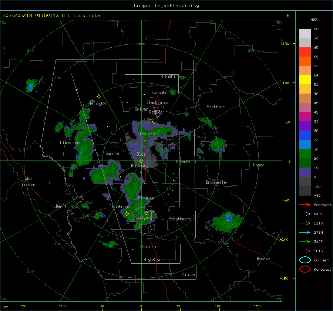The image size is (333, 311).
Task: Click the slate 0-10 dBZ swatch
Action: 305,172
